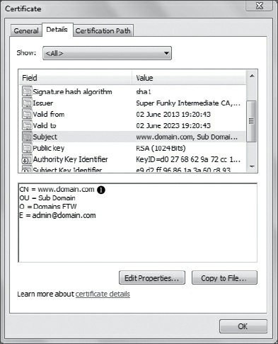Click the 'www.domain.com, Sub Domai...' value
This screenshot has width=278, height=344.
coord(187,137)
